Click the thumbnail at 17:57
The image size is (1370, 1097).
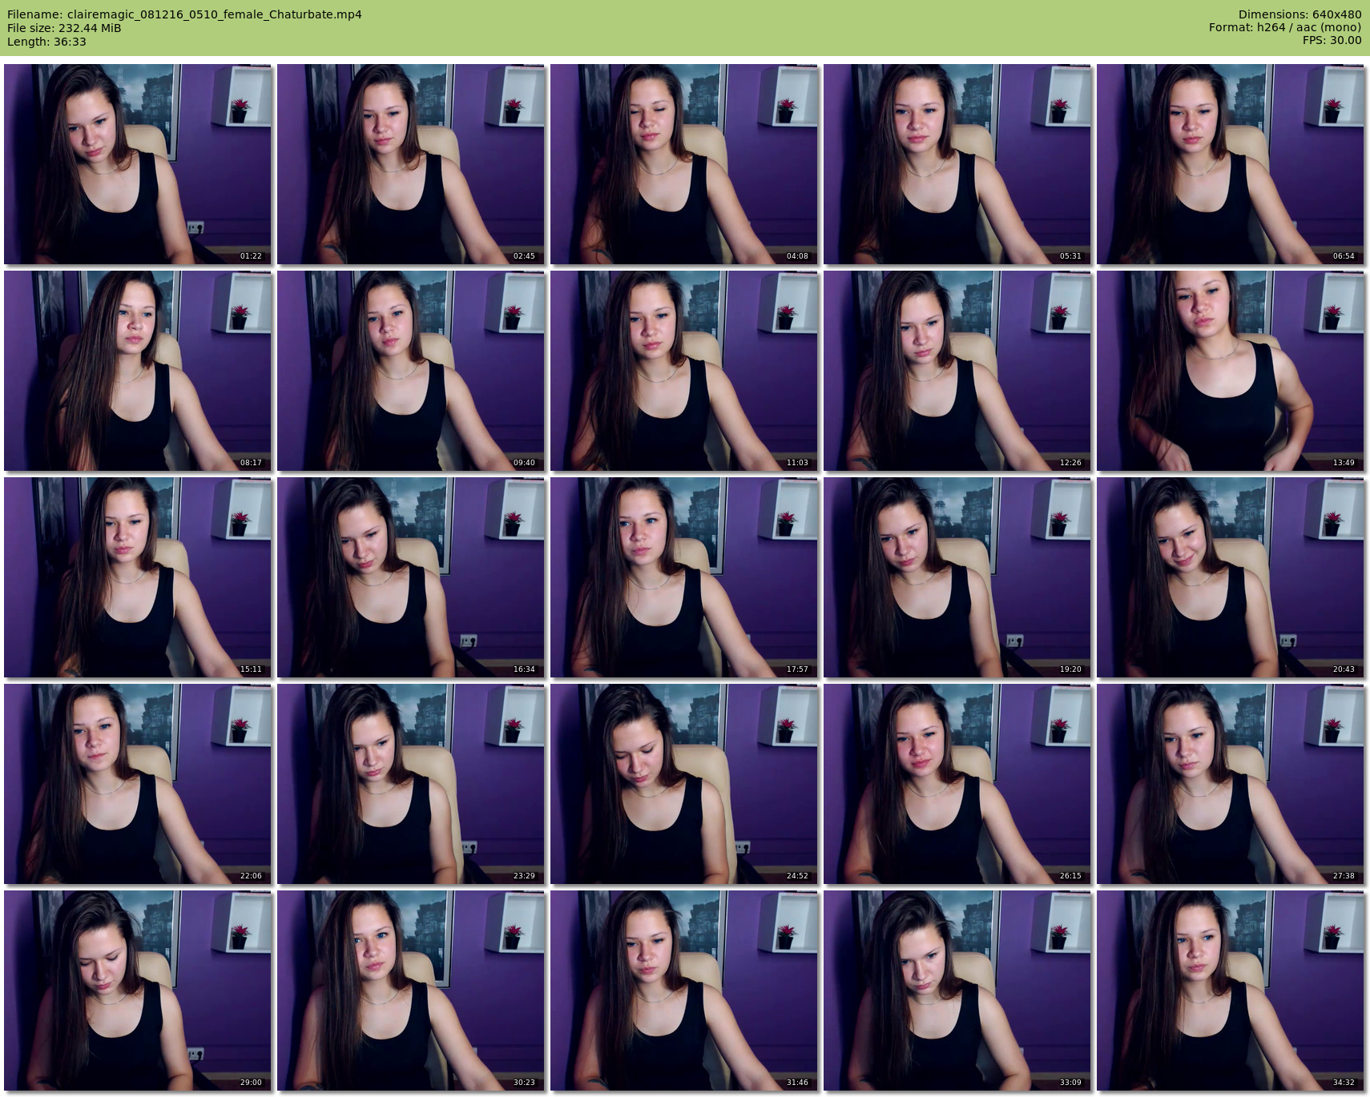point(684,577)
